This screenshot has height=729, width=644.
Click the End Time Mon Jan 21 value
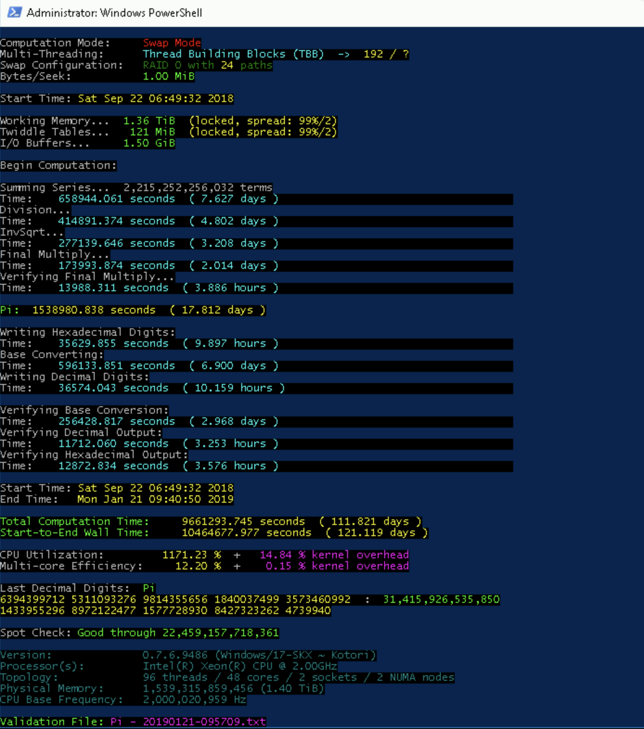pos(155,499)
